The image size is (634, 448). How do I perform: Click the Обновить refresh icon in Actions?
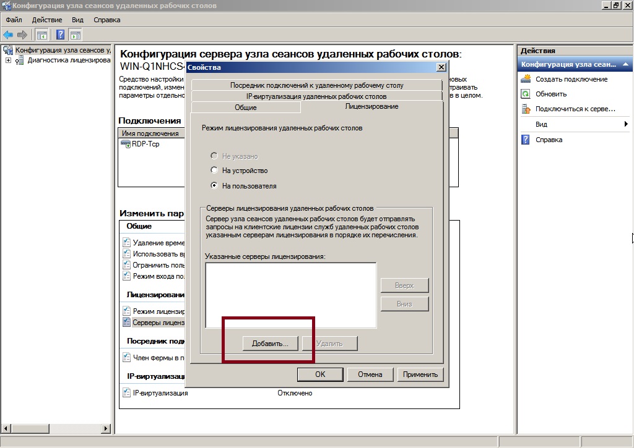coord(526,94)
